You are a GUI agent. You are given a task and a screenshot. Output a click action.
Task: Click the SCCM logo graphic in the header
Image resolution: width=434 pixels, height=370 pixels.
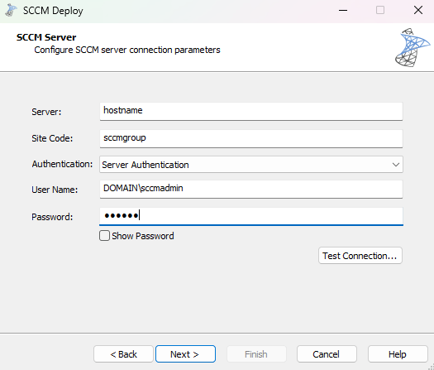coord(413,47)
